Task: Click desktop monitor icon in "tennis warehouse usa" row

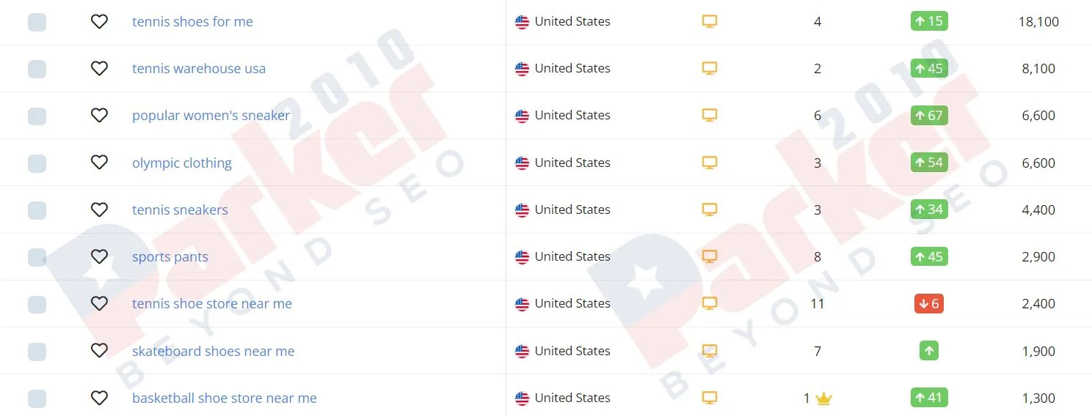Action: click(709, 68)
